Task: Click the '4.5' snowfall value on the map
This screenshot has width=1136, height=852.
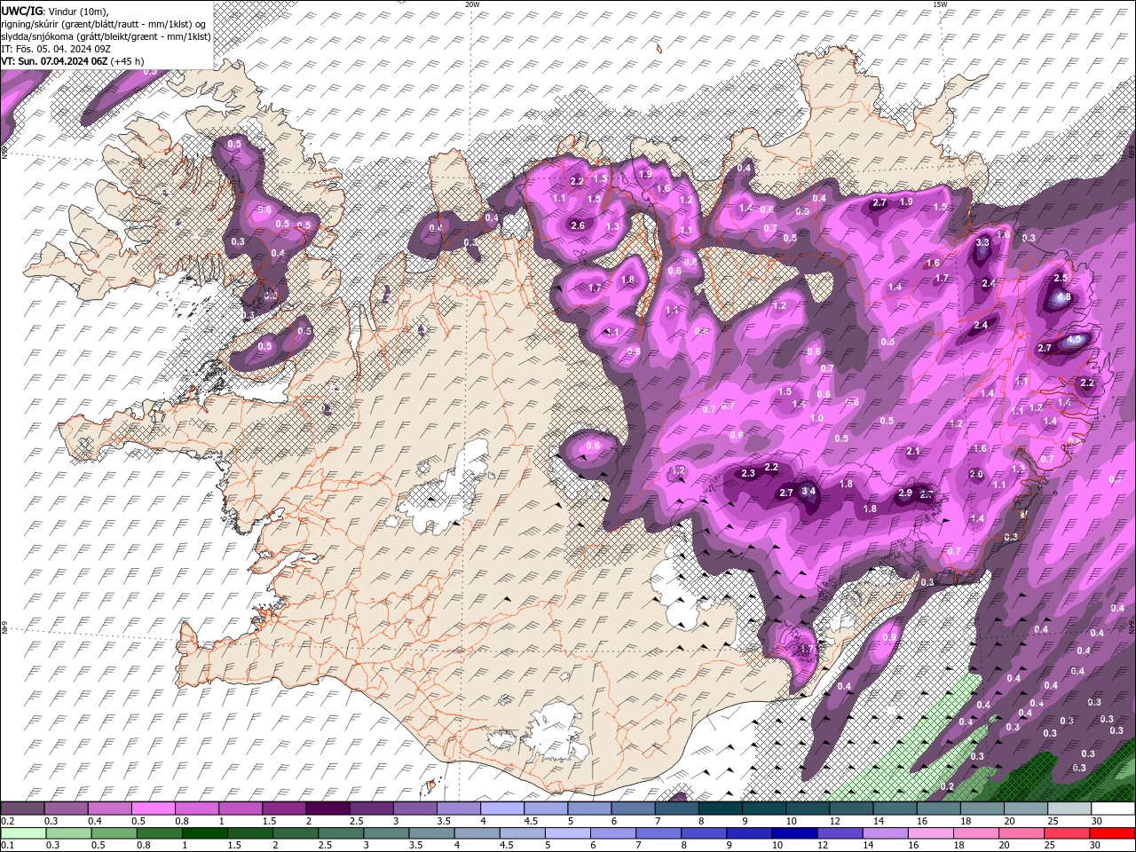Action: (x=1074, y=339)
